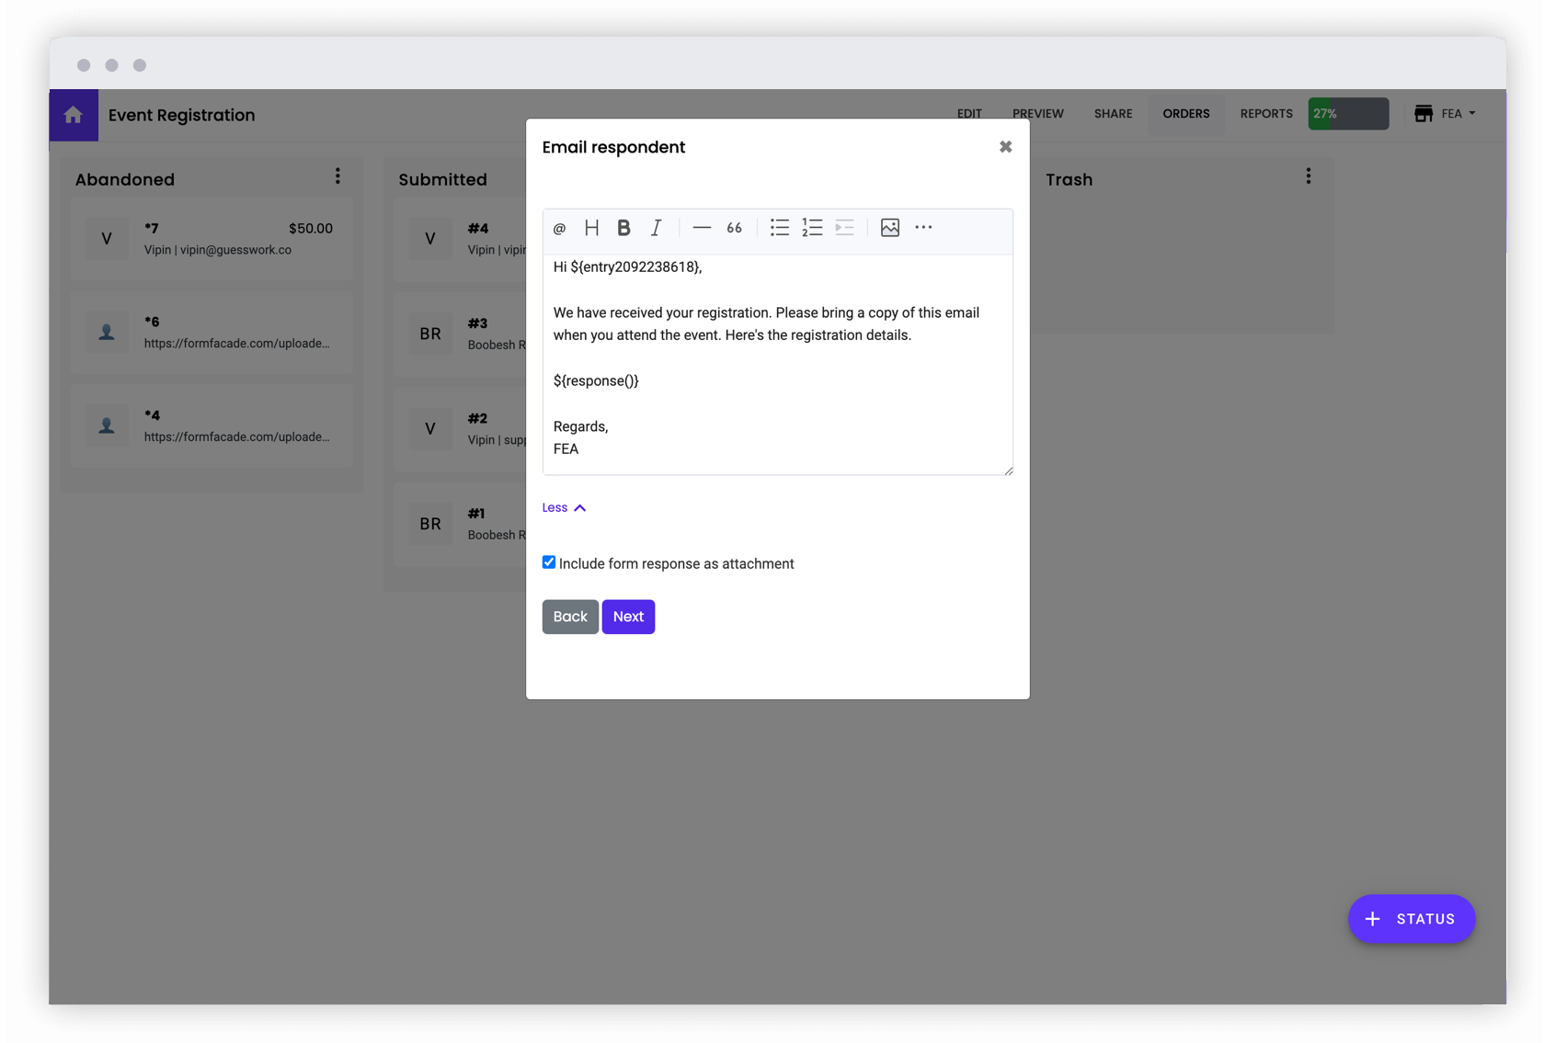Create a numbered list in the email

[x=811, y=227]
